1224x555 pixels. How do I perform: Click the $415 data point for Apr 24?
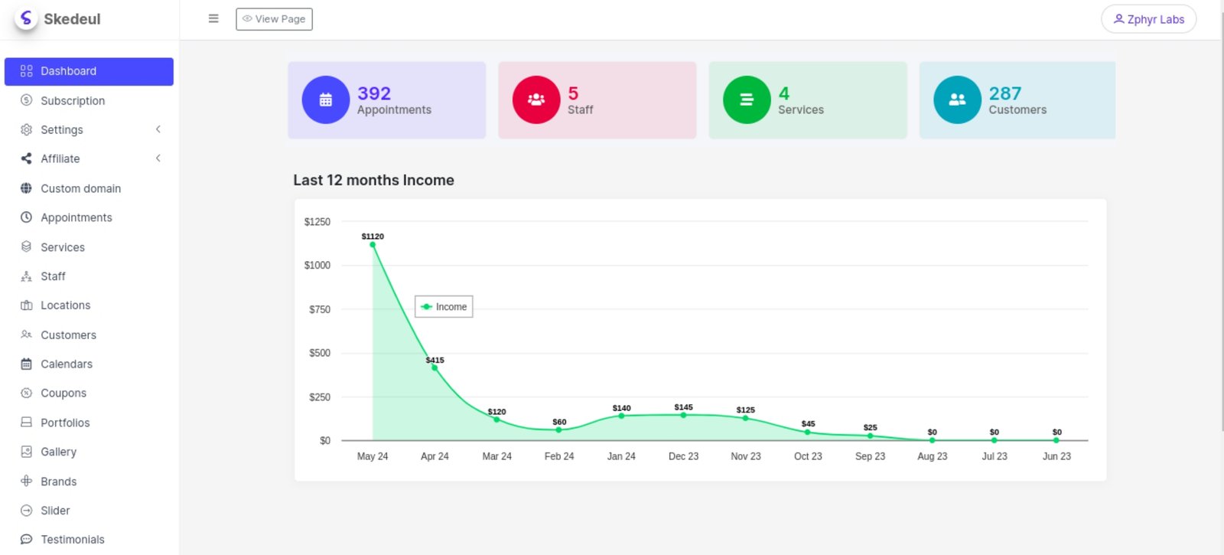click(x=435, y=368)
